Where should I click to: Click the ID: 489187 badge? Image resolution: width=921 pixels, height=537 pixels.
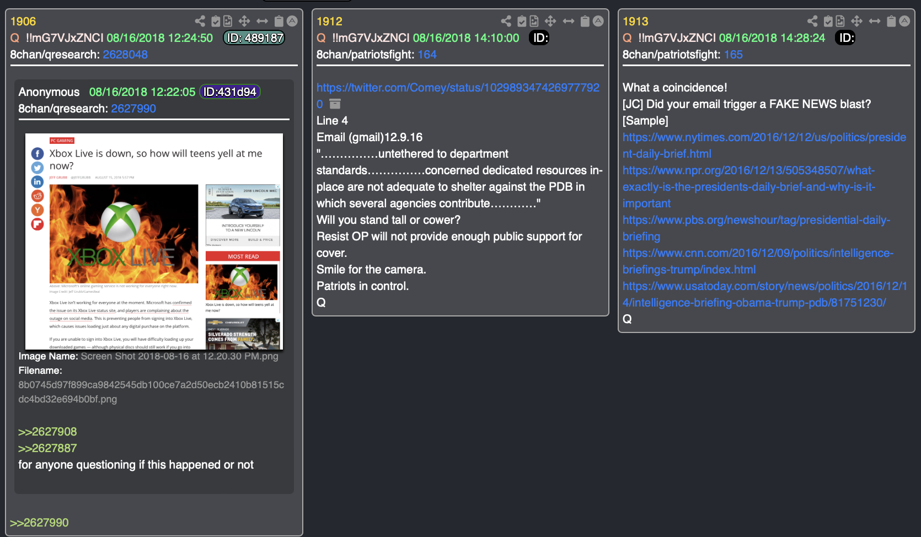(x=254, y=38)
